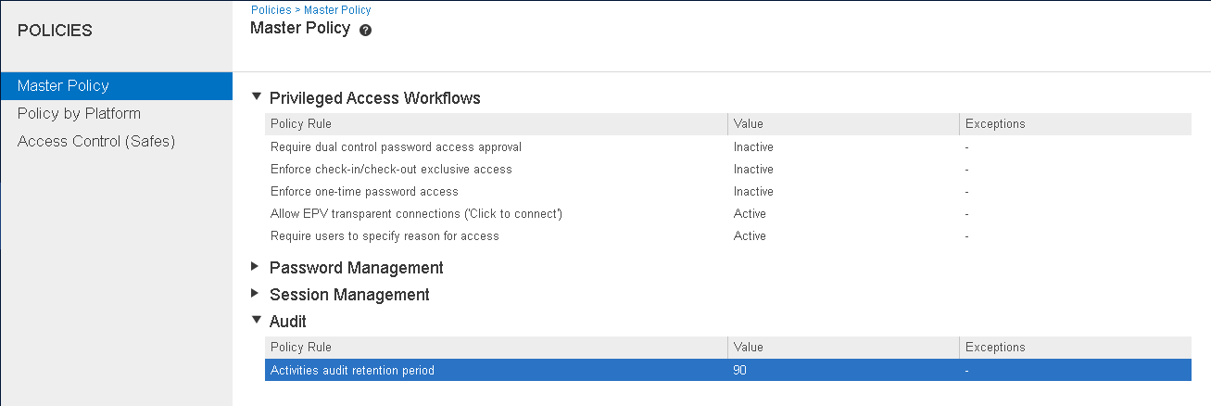This screenshot has height=406, width=1211.
Task: Click the Policies breadcrumb link
Action: (272, 9)
